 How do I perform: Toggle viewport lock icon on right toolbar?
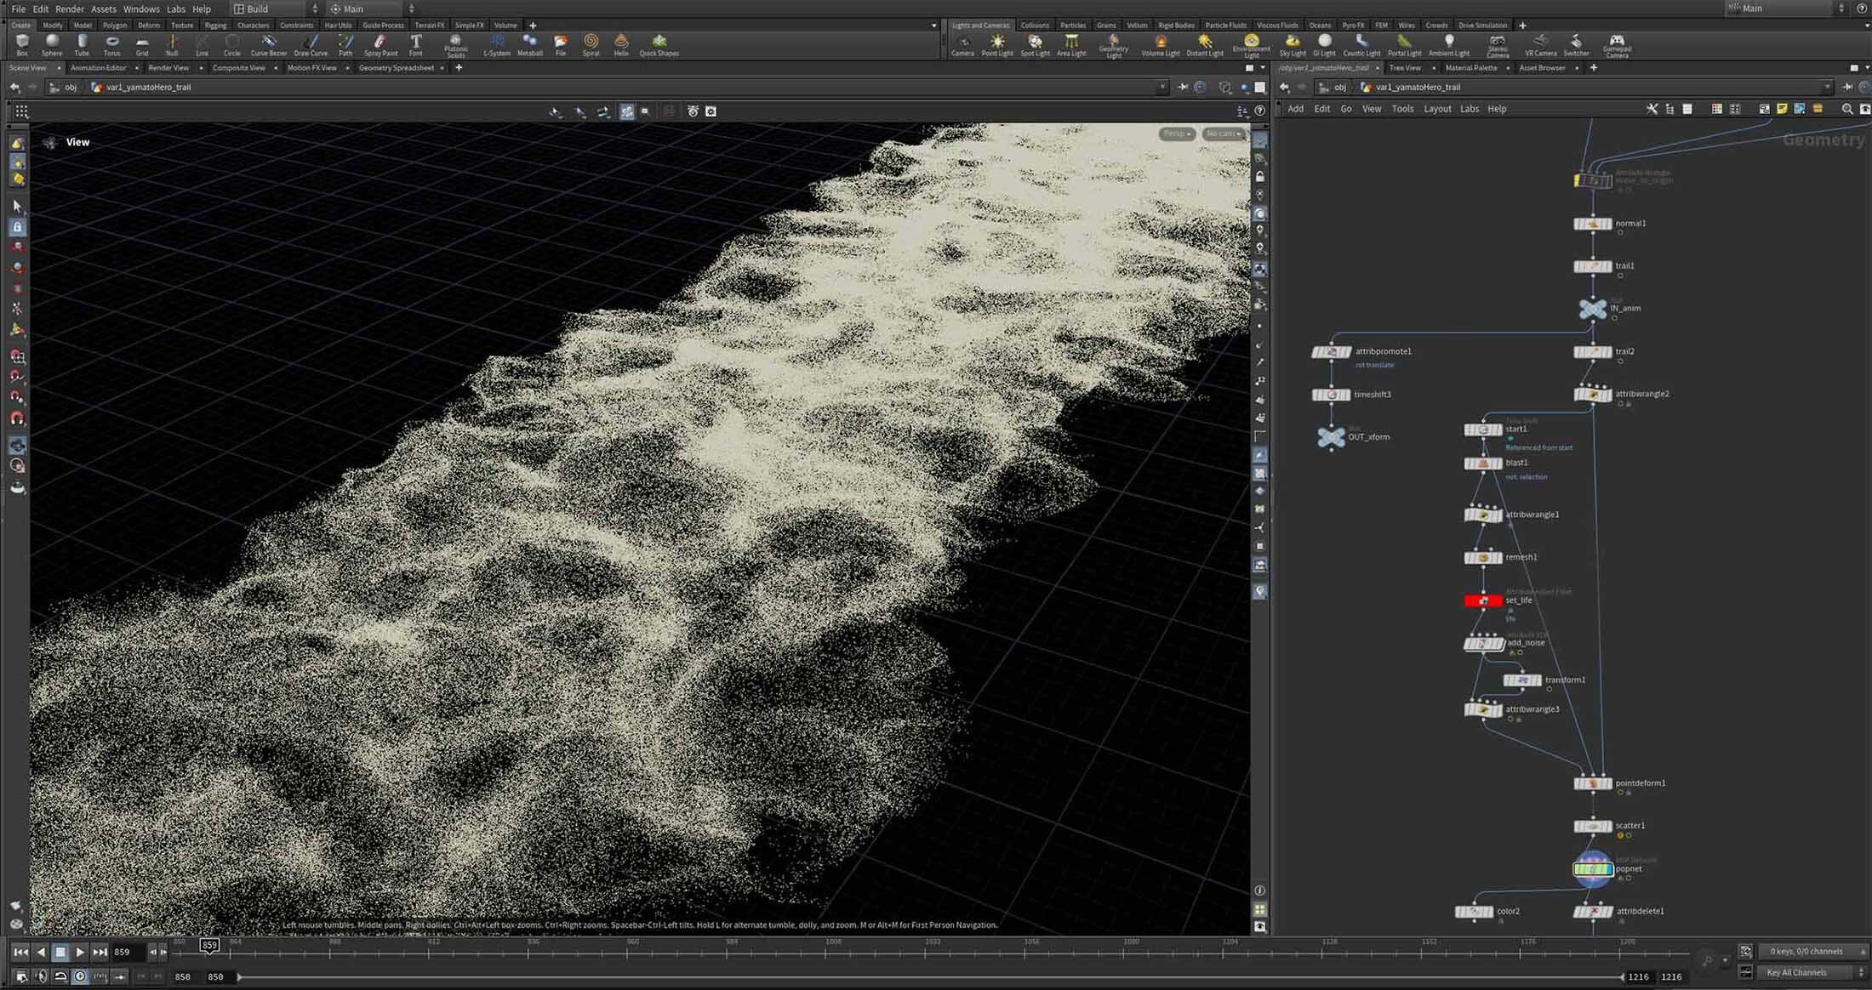click(x=1260, y=177)
